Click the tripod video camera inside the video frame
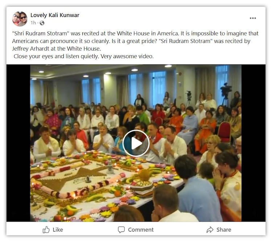The image size is (272, 242). (x=226, y=93)
